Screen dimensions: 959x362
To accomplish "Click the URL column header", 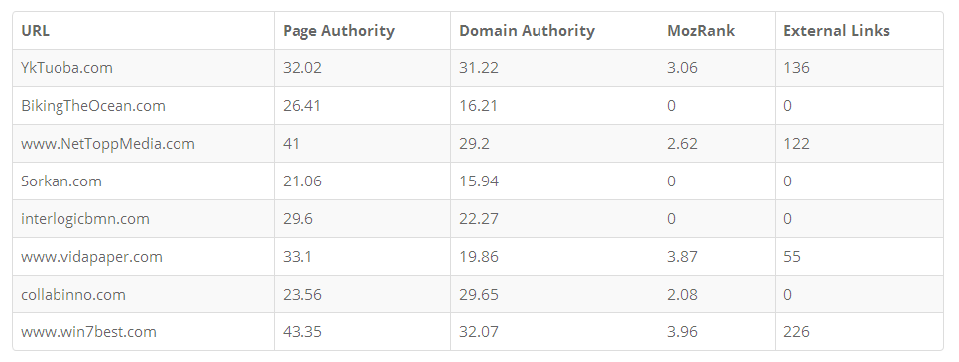I will tap(35, 31).
